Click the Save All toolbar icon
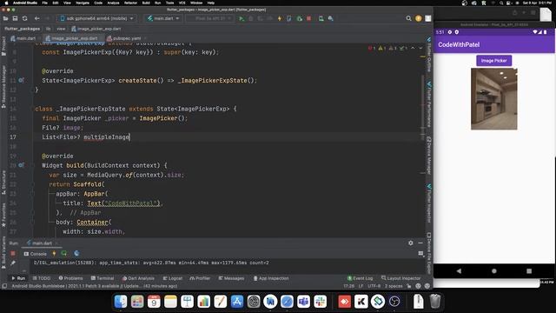556x313 pixels. (x=15, y=18)
